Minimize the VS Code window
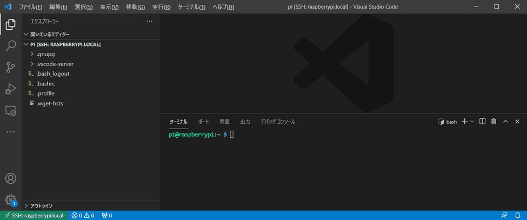Viewport: 527px width, 220px height. pyautogui.click(x=477, y=6)
